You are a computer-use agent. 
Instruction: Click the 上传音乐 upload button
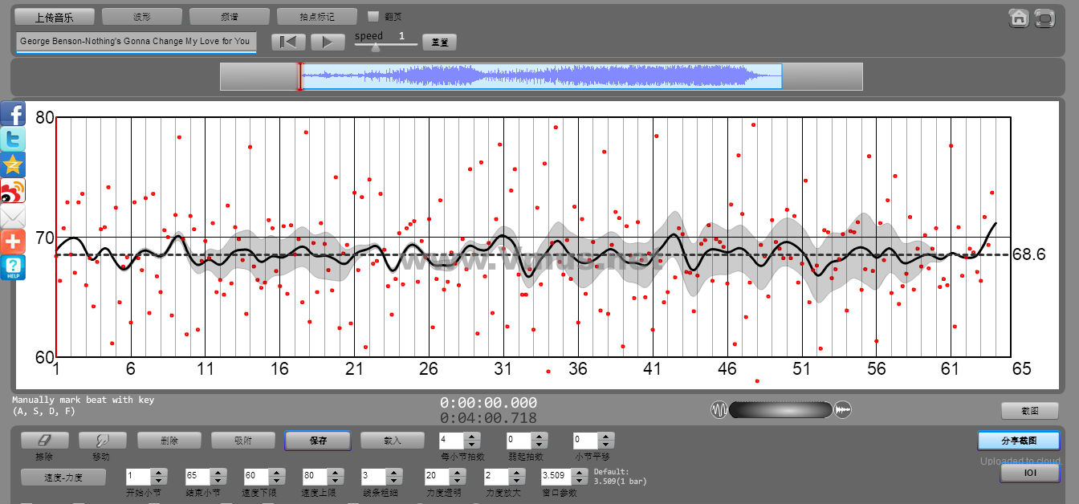click(55, 16)
